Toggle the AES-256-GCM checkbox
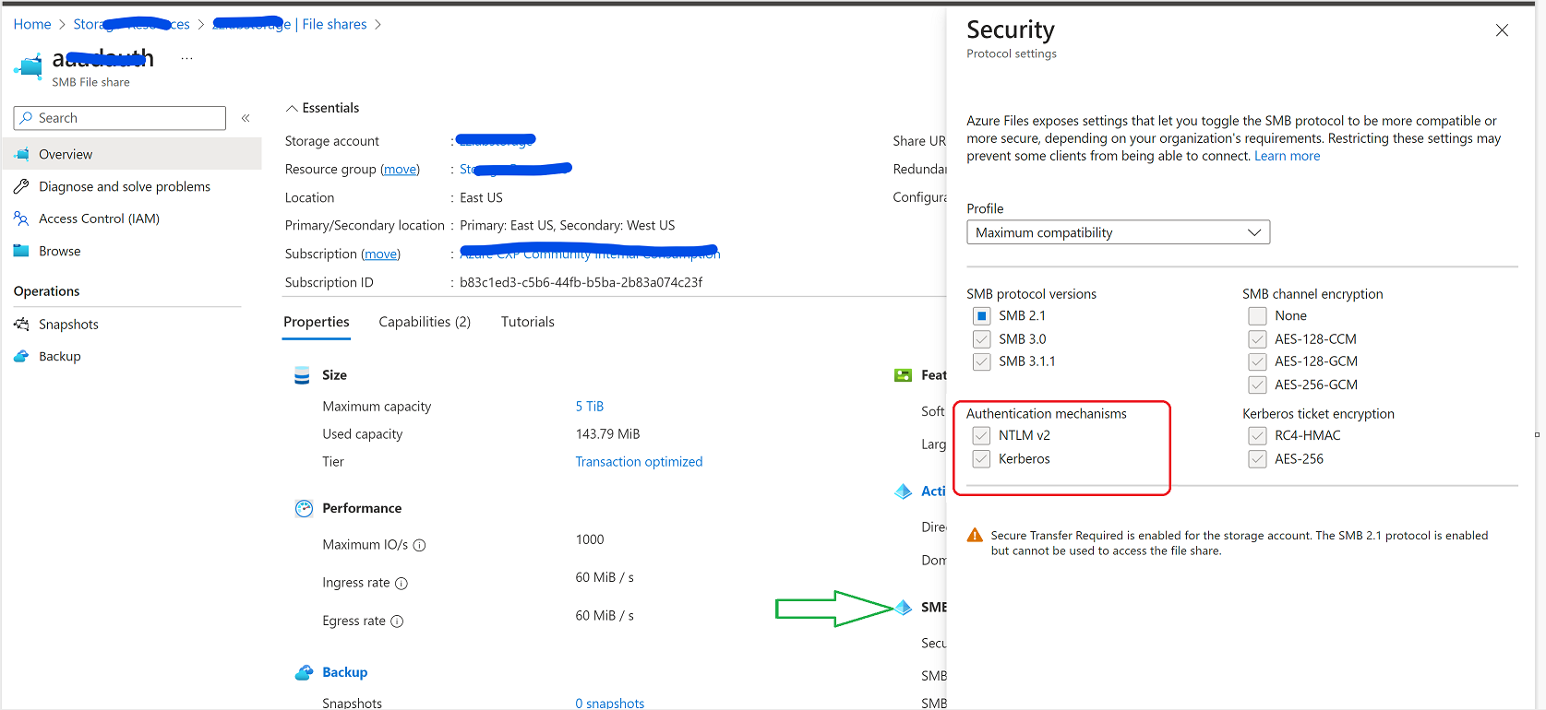 tap(1257, 385)
